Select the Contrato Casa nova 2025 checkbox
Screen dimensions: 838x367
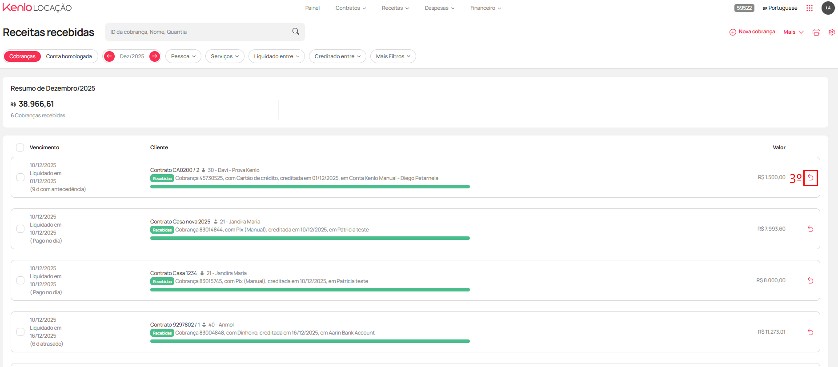(x=20, y=229)
